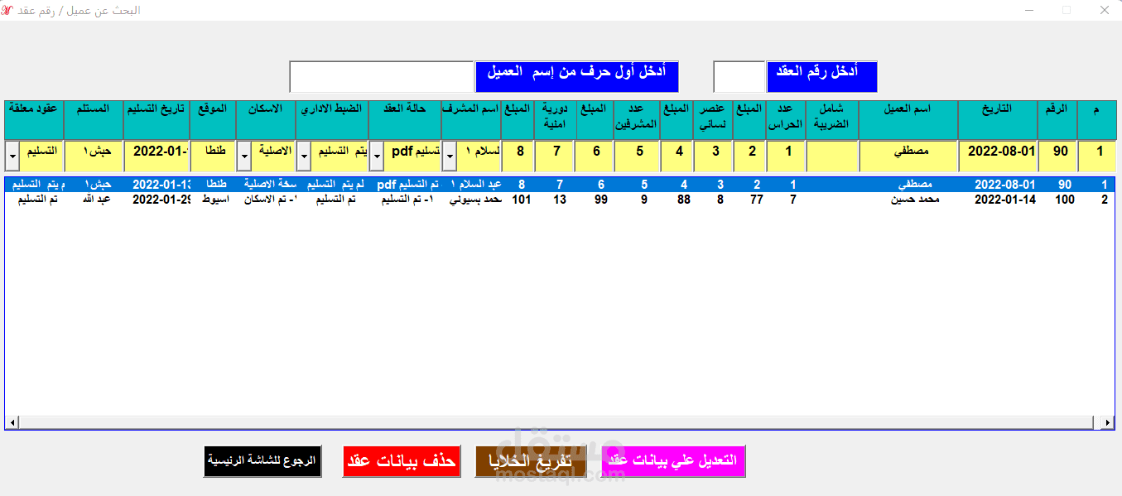
Task: Click the yellow المستلم field showing حبش١
Action: click(93, 154)
